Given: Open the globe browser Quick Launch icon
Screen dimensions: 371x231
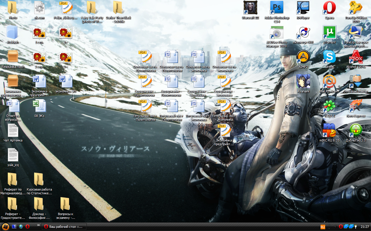Looking at the screenshot, I should pyautogui.click(x=21, y=227).
